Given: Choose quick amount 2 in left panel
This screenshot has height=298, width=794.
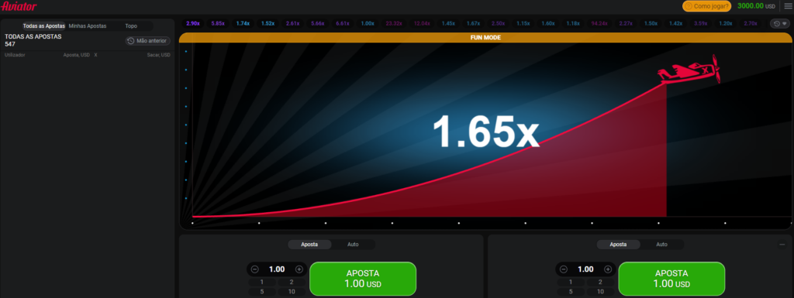Looking at the screenshot, I should pyautogui.click(x=292, y=283).
